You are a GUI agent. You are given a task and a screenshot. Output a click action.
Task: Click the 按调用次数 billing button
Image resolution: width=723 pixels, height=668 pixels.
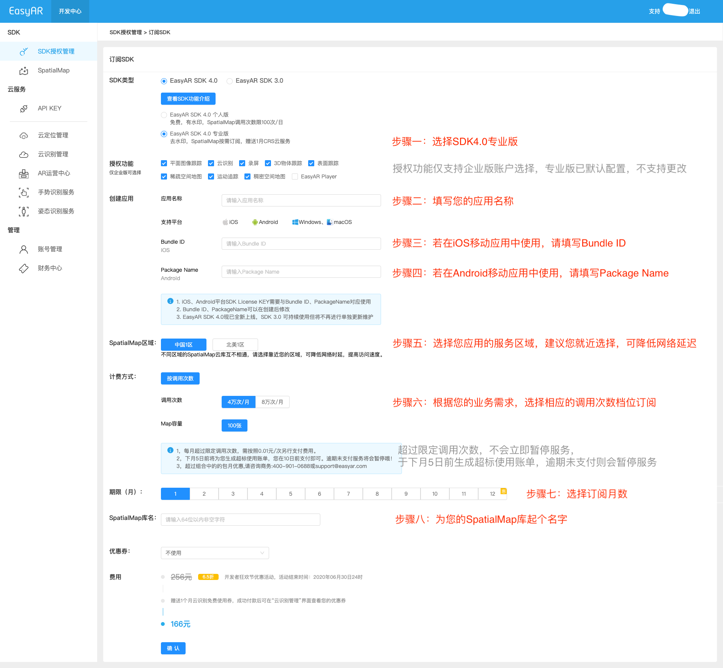180,378
